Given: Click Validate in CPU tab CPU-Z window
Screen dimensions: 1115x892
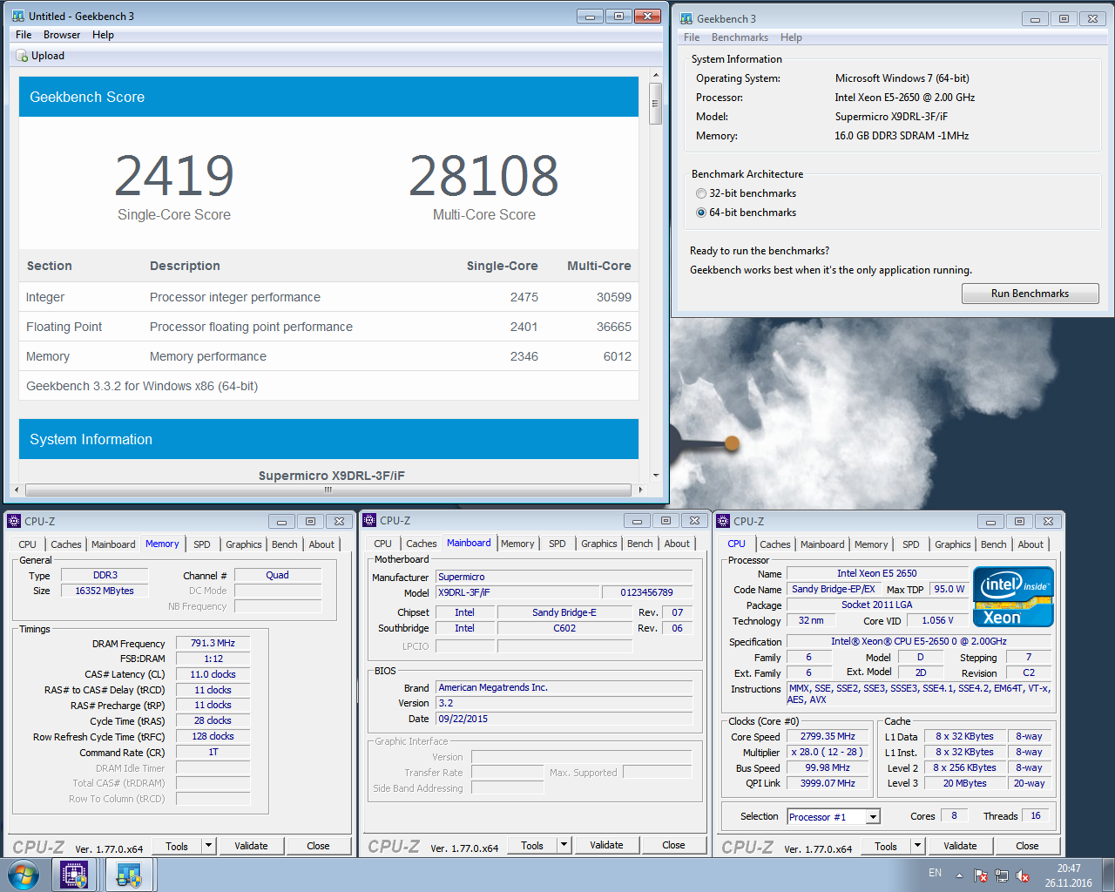Looking at the screenshot, I should 960,846.
